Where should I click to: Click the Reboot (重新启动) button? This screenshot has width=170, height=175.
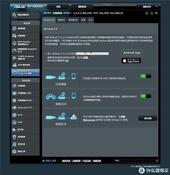82,7
